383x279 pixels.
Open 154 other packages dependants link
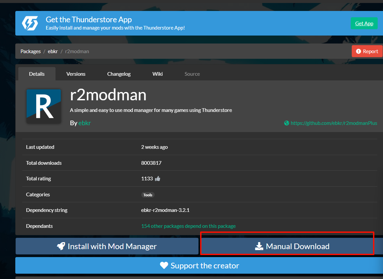click(x=188, y=226)
